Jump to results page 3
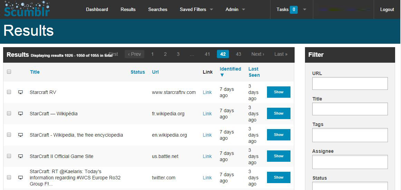 pyautogui.click(x=178, y=54)
